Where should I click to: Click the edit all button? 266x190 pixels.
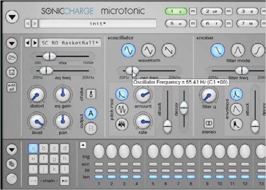click(x=11, y=87)
